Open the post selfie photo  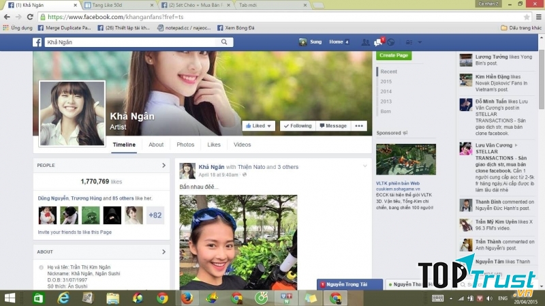click(238, 243)
